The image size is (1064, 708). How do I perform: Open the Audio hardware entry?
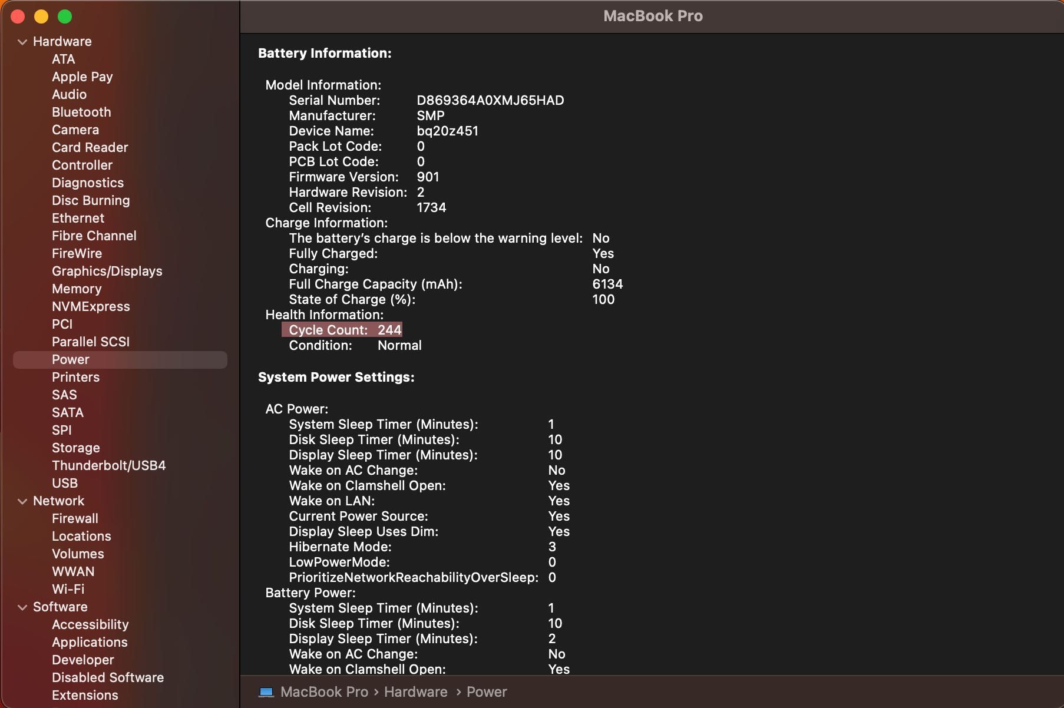69,94
